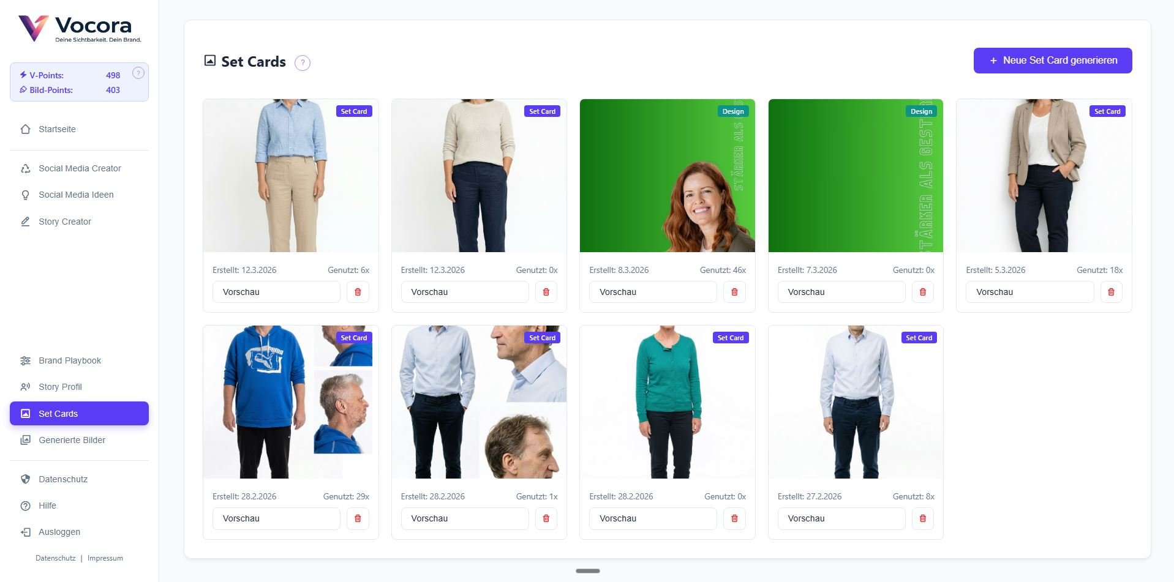Open Social Media Creator
This screenshot has width=1174, height=582.
tap(79, 168)
